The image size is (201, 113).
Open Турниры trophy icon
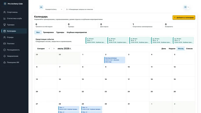4,25
